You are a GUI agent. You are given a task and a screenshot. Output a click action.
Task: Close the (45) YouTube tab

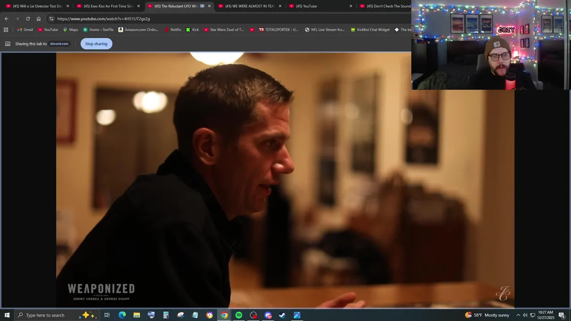(351, 6)
